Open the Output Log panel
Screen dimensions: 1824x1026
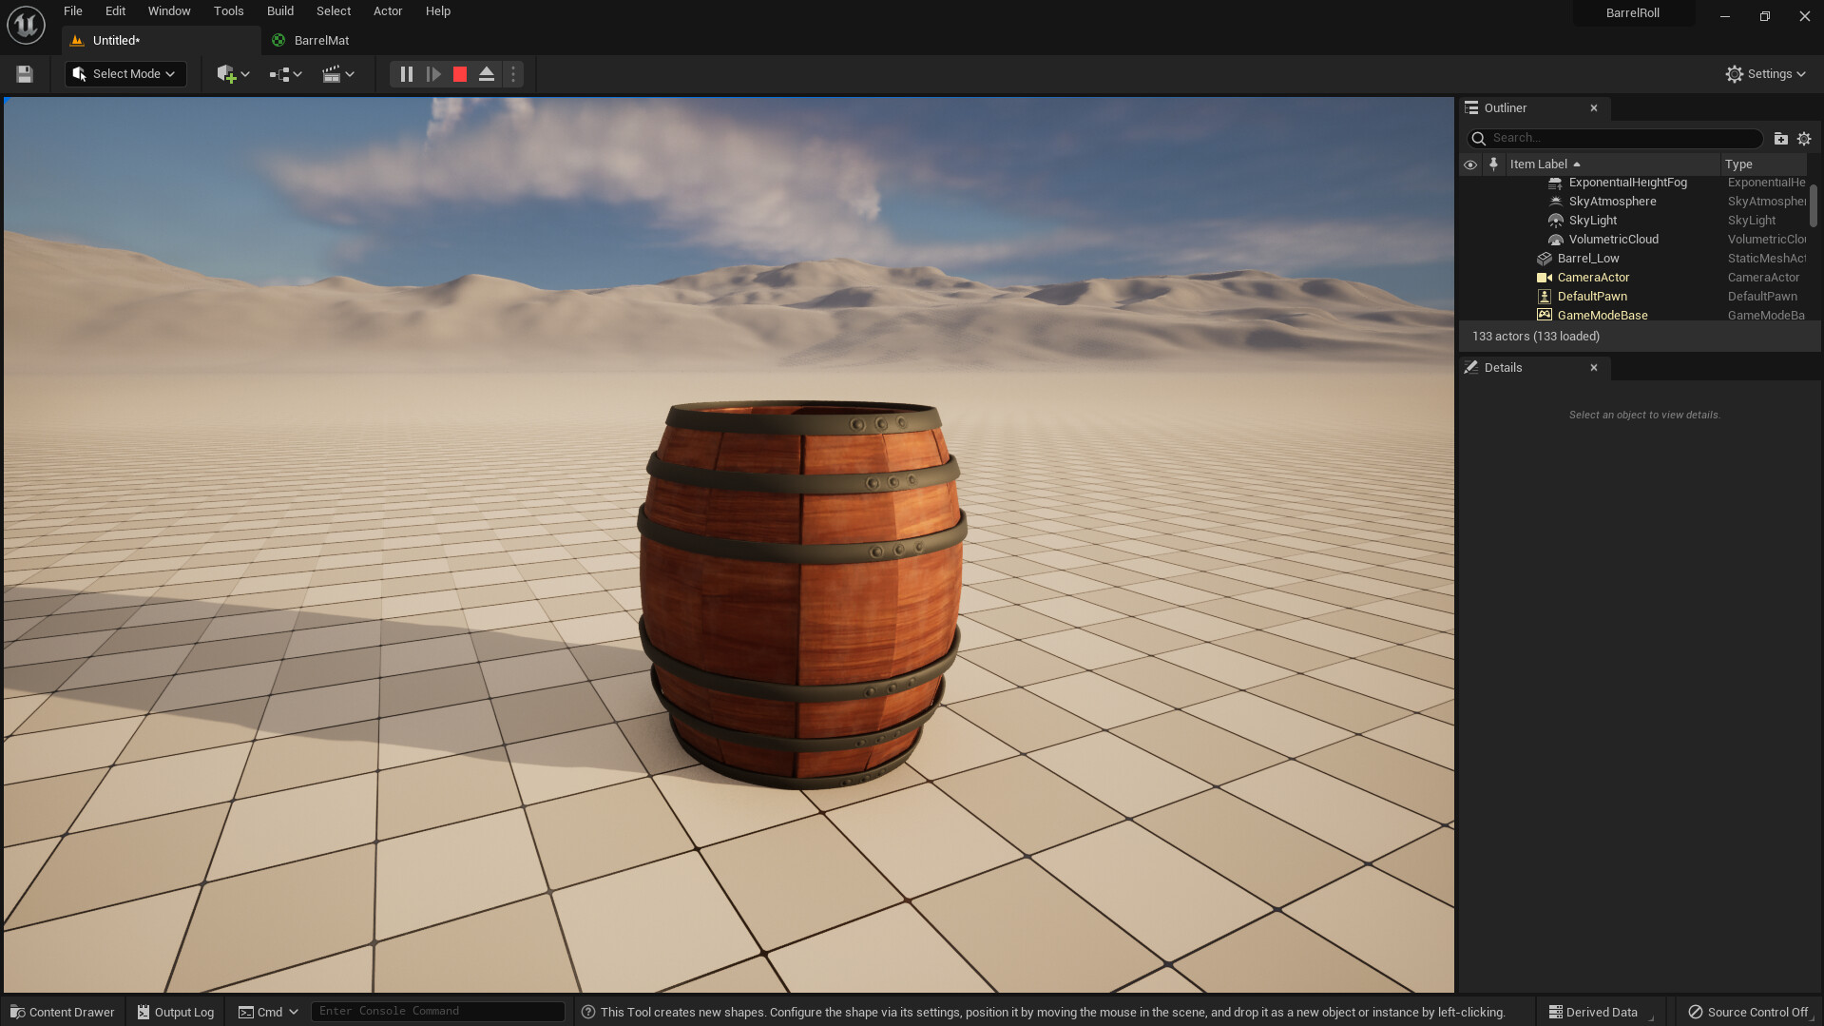(x=175, y=1011)
